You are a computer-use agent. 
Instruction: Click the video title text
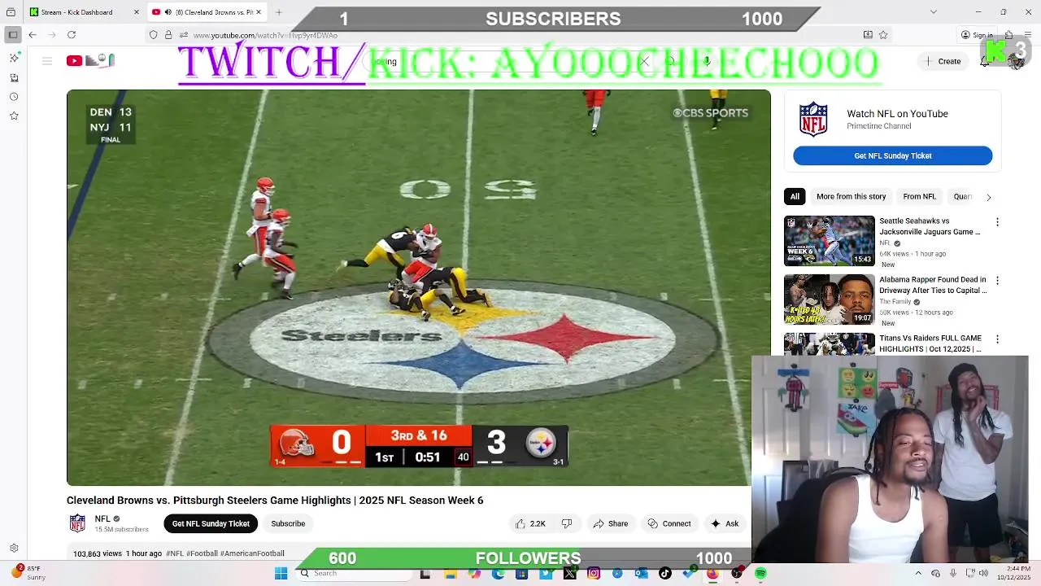[275, 500]
